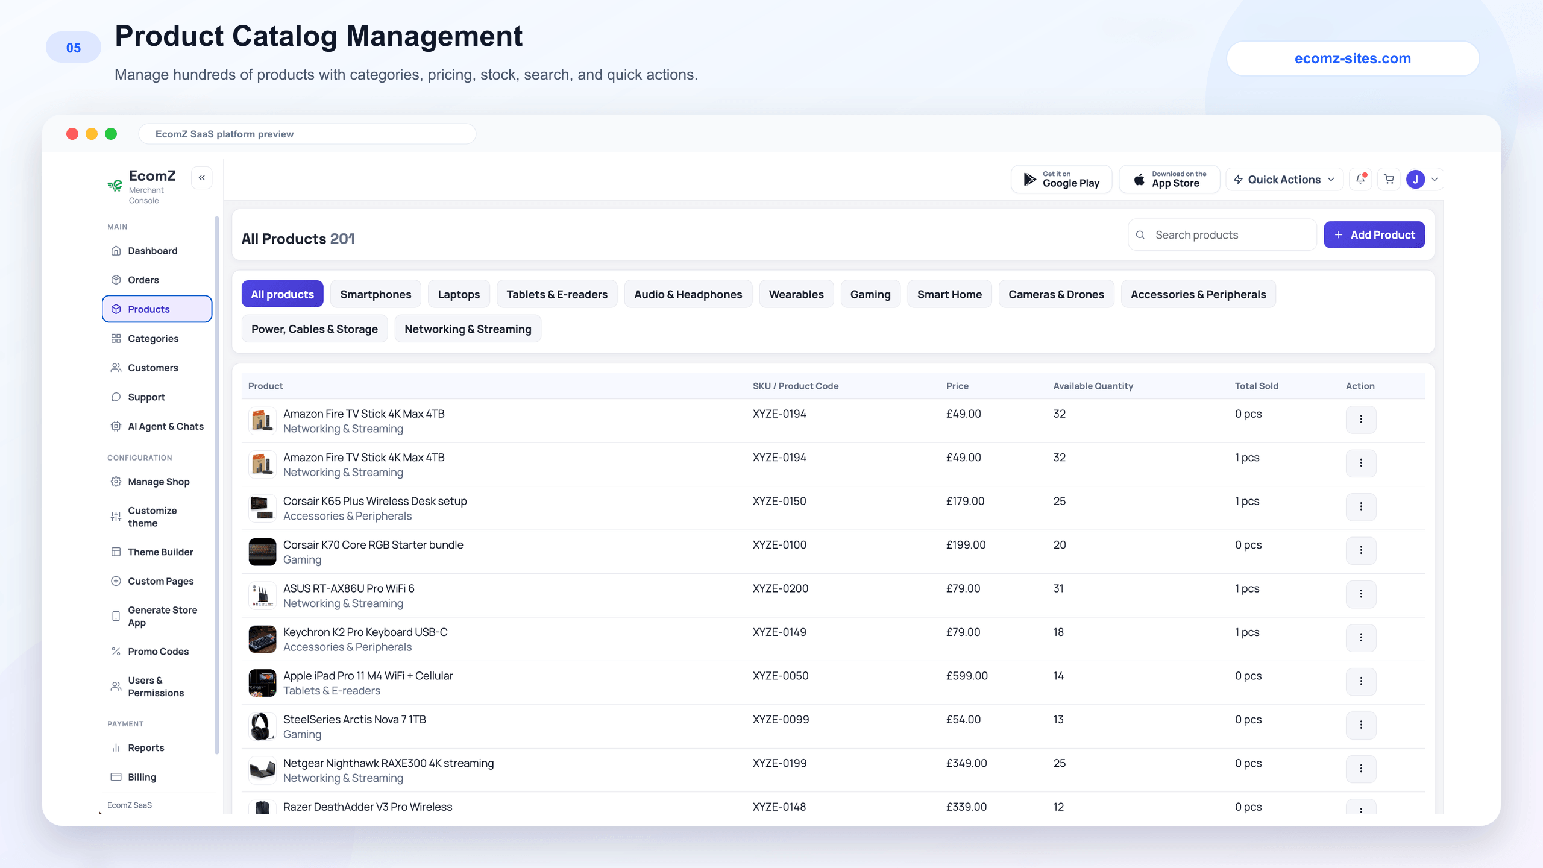Open actions menu for Keychron K2 Pro row
Image resolution: width=1543 pixels, height=868 pixels.
click(1361, 638)
